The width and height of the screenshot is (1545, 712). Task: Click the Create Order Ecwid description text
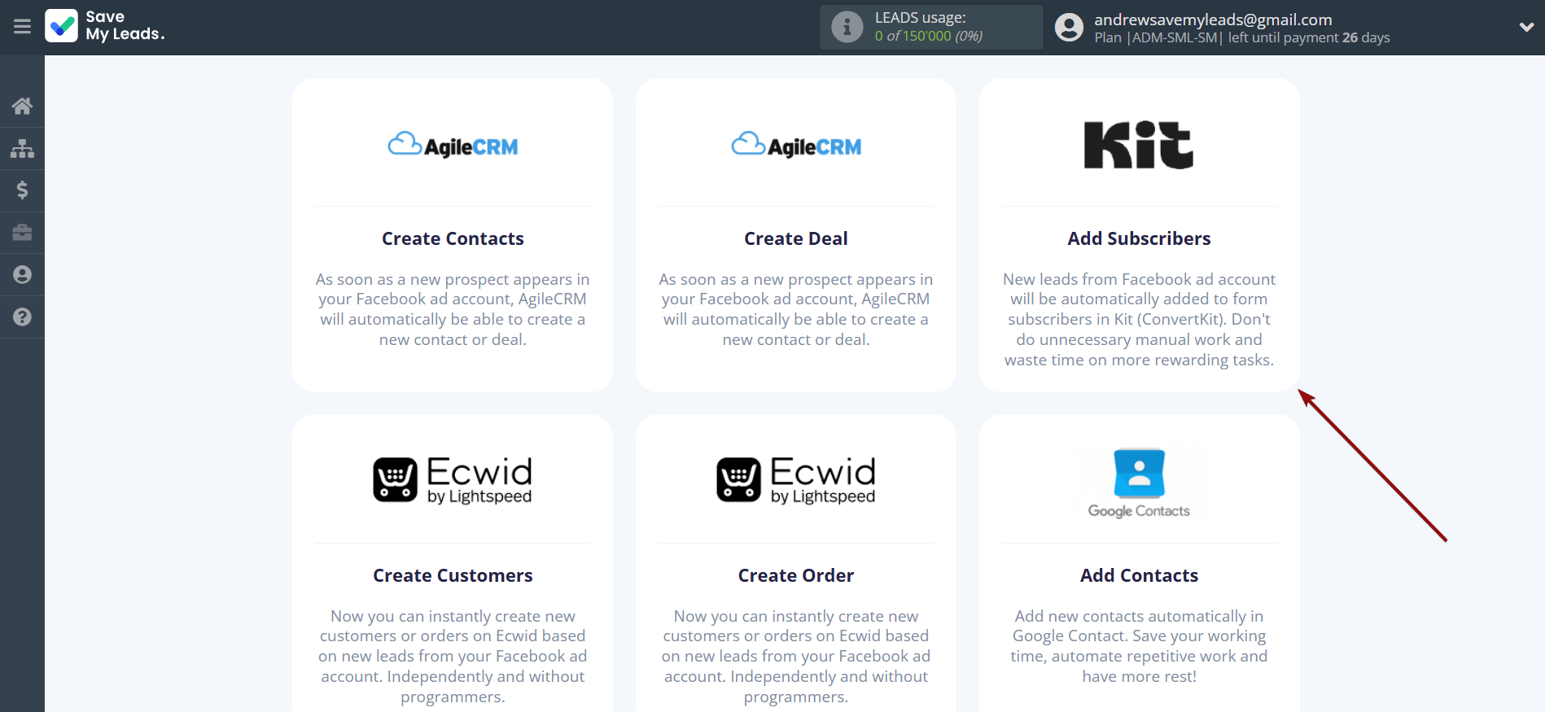[796, 657]
